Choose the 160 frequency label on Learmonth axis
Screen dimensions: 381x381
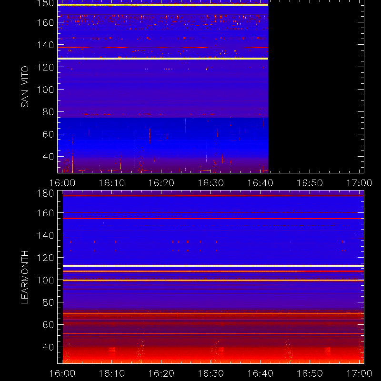45,213
